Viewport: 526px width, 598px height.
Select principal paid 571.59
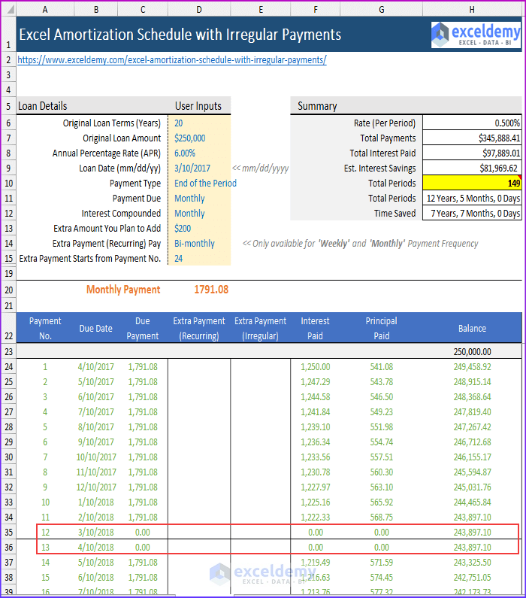pos(381,563)
